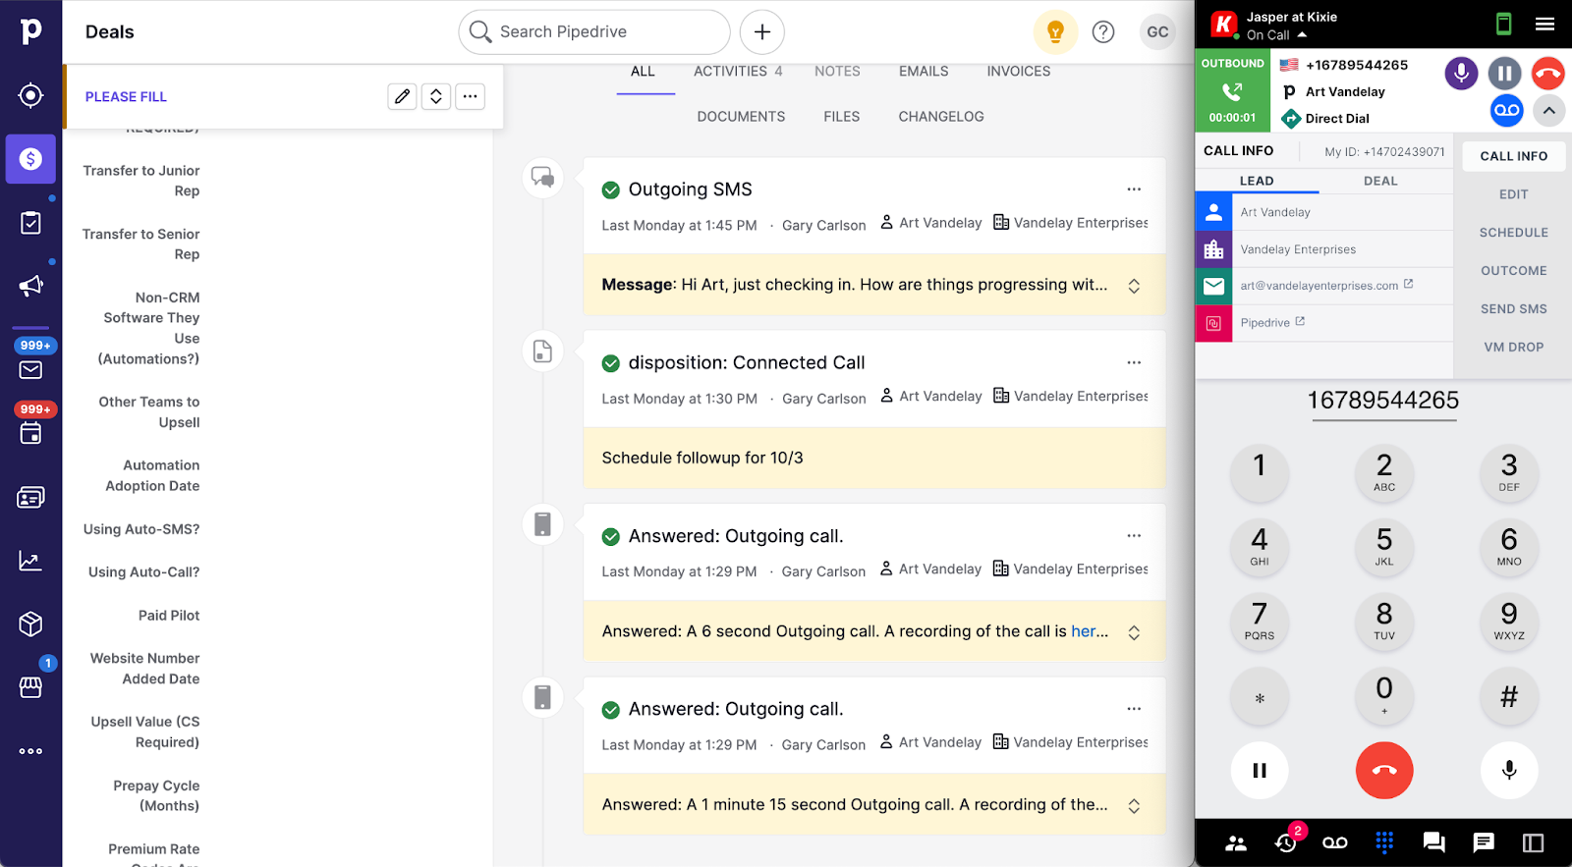The height and width of the screenshot is (867, 1572).
Task: Open Kixie chat conversations icon
Action: 1433,842
